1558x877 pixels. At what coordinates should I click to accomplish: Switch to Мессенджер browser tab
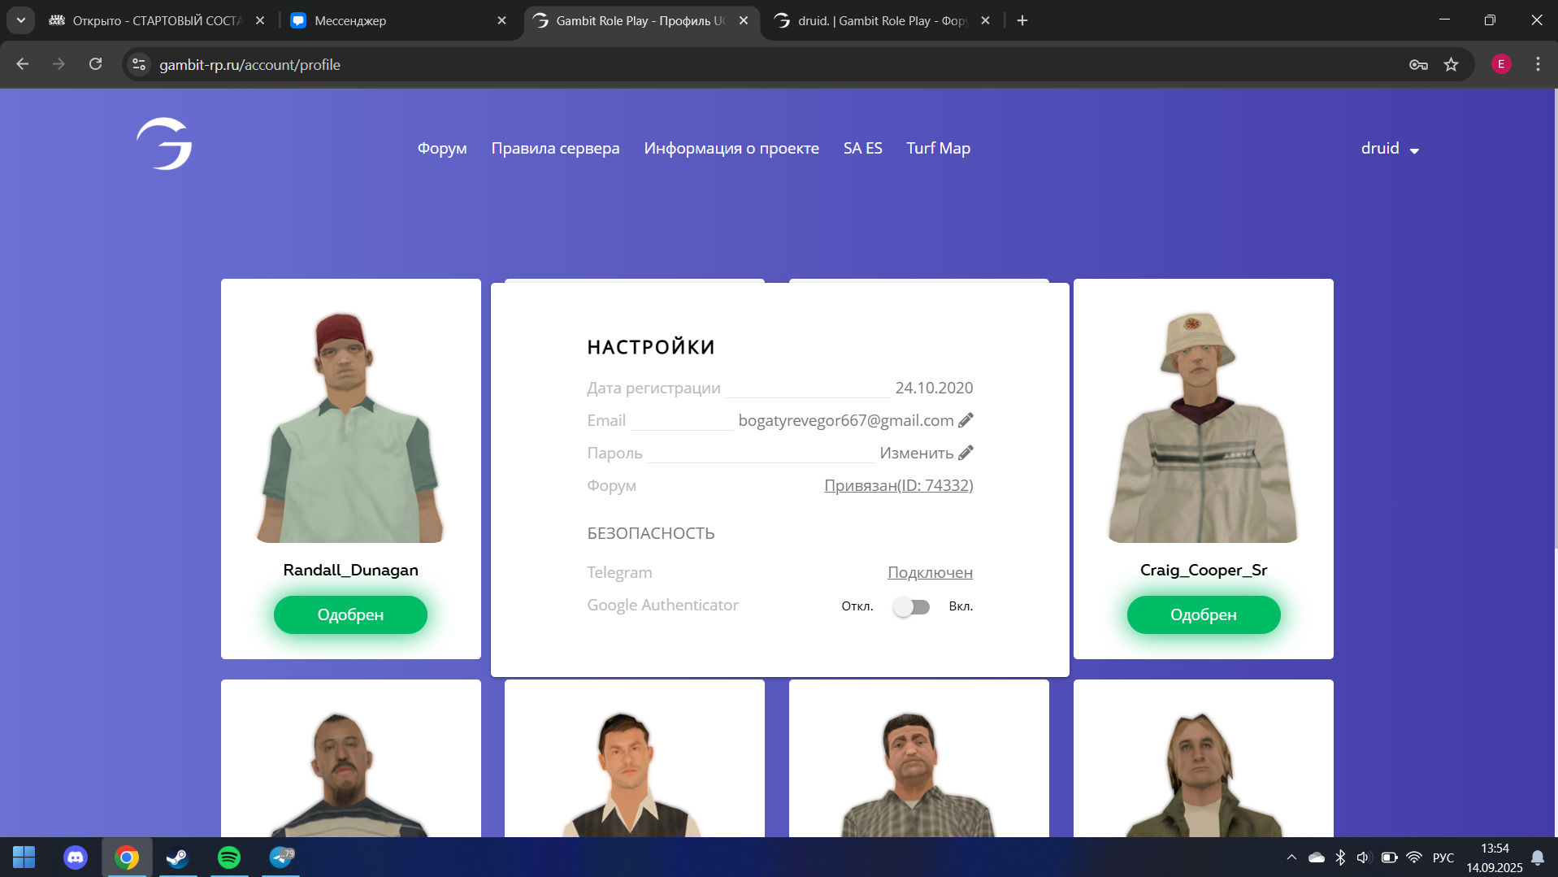tap(398, 20)
